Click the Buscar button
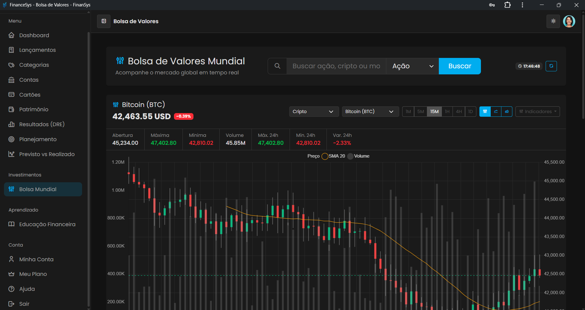The width and height of the screenshot is (585, 310). point(459,66)
